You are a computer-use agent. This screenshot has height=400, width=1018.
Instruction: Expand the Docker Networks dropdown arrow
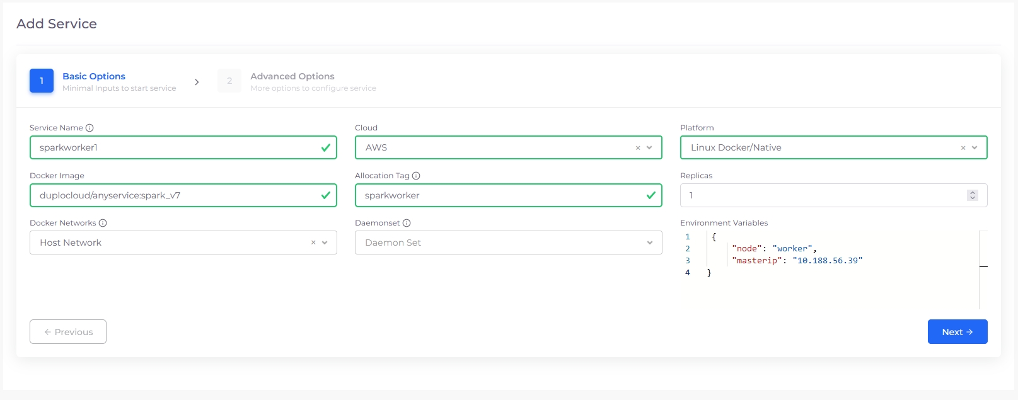pyautogui.click(x=325, y=243)
